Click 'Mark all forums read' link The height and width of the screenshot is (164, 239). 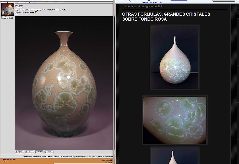[x=9, y=159]
